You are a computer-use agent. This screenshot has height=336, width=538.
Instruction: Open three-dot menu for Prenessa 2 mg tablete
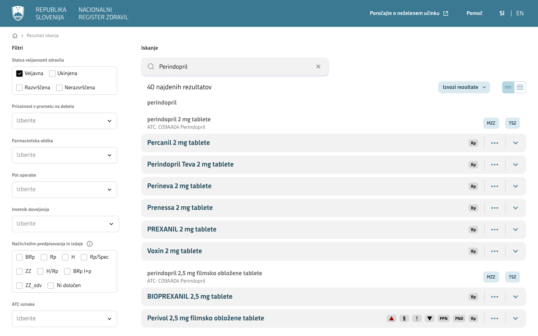point(495,208)
